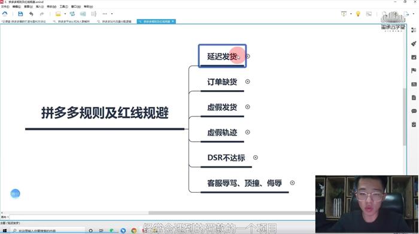Image resolution: width=419 pixels, height=234 pixels.
Task: Open the File menu, first in the menu bar
Action: click(x=5, y=7)
